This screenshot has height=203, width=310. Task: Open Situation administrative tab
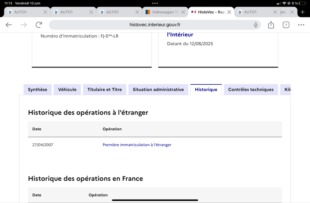coord(158,90)
